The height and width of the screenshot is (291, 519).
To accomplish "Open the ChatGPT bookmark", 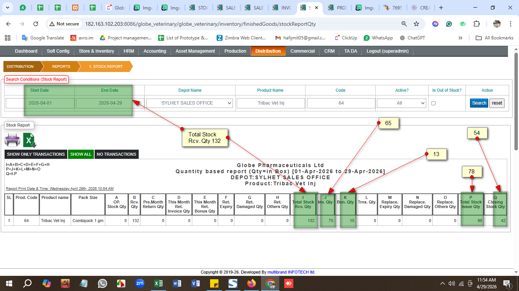I will pos(413,38).
